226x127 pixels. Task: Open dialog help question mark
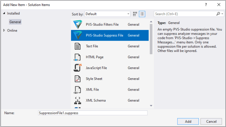tap(206, 5)
